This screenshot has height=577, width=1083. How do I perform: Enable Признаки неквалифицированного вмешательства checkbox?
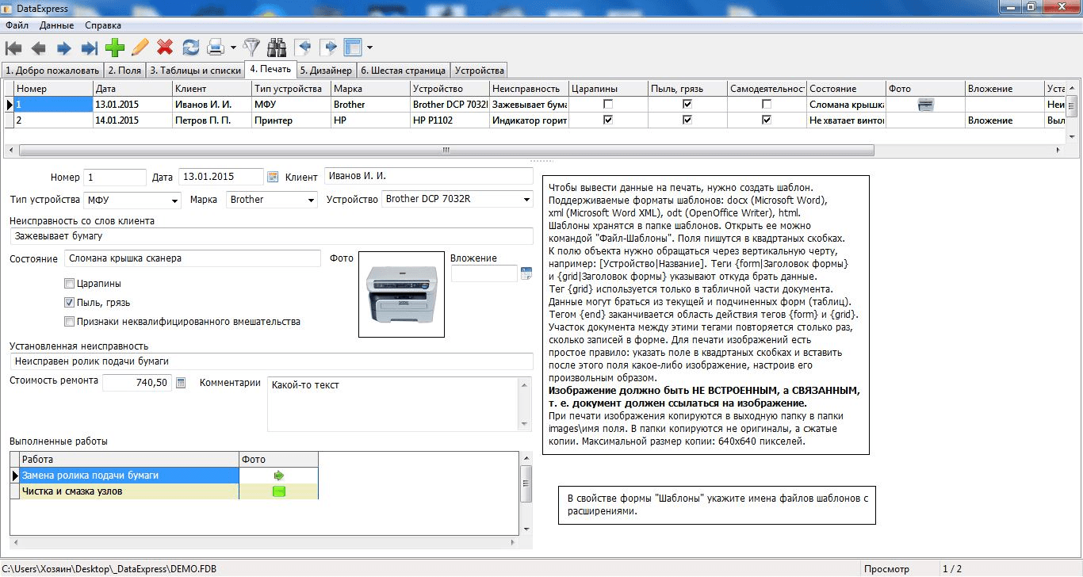pyautogui.click(x=70, y=322)
